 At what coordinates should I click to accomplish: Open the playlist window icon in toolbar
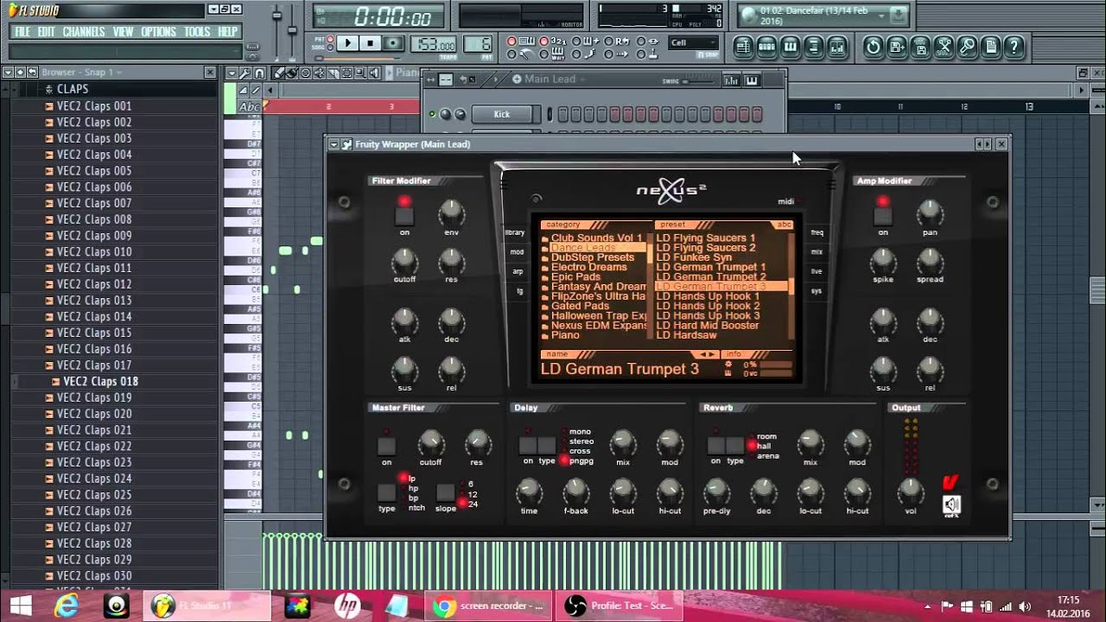point(742,47)
